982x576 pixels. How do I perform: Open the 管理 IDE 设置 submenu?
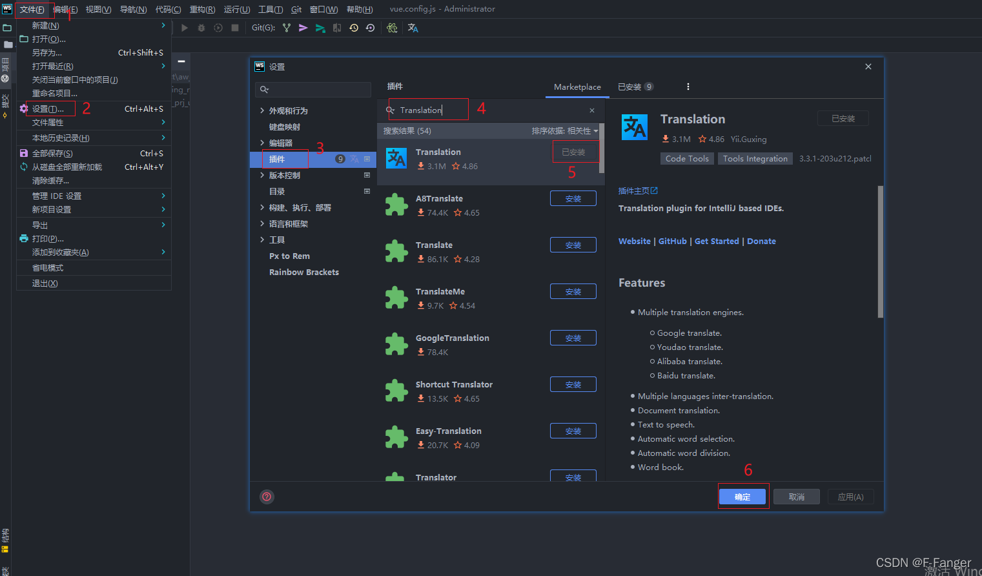pos(94,196)
